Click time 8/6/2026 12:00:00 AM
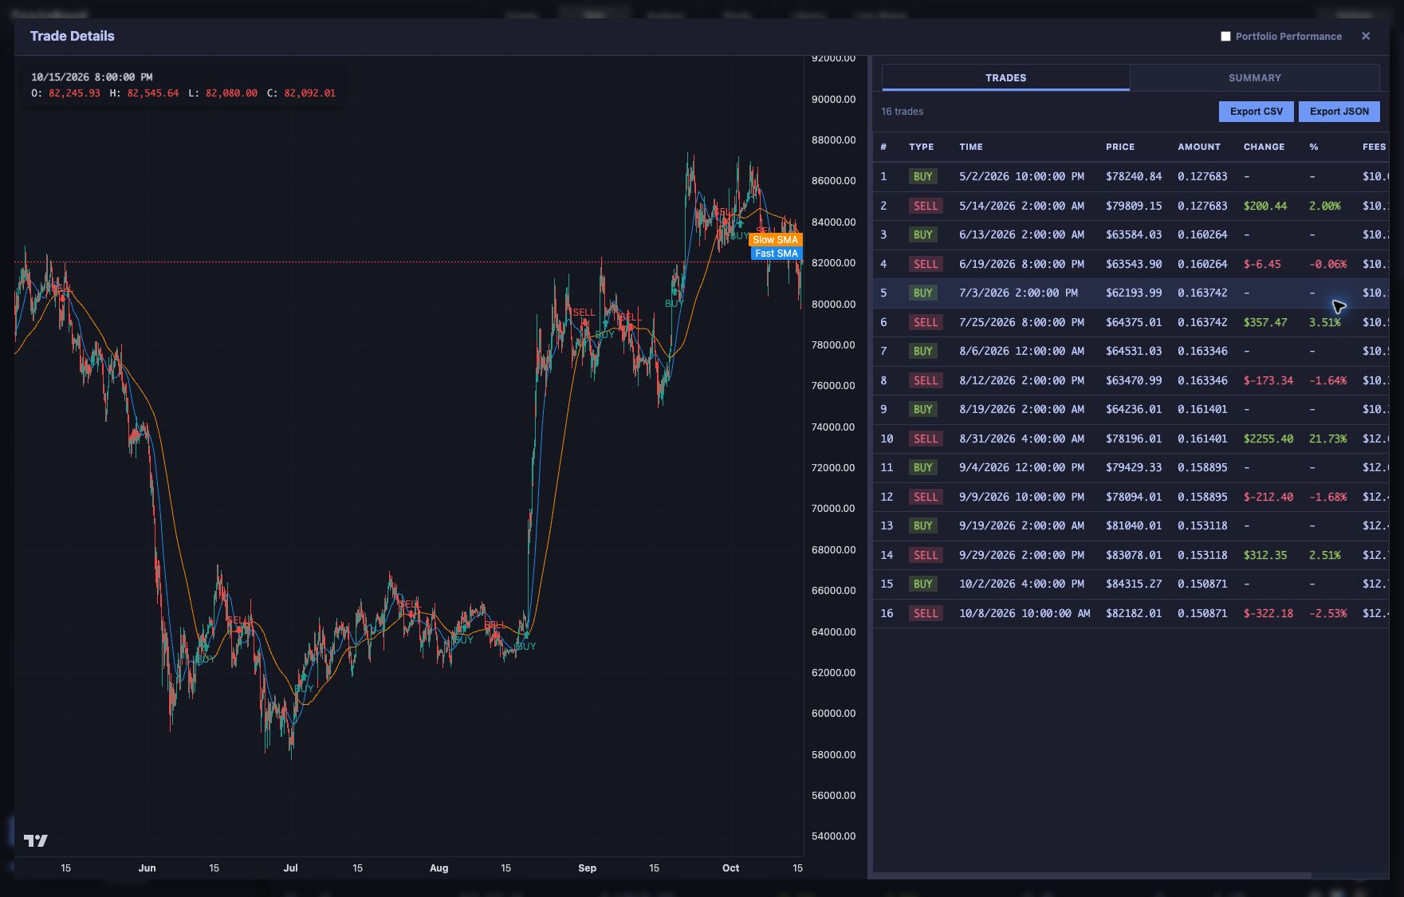This screenshot has width=1404, height=897. click(x=1021, y=351)
